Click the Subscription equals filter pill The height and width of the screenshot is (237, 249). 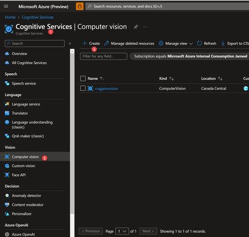(x=189, y=56)
